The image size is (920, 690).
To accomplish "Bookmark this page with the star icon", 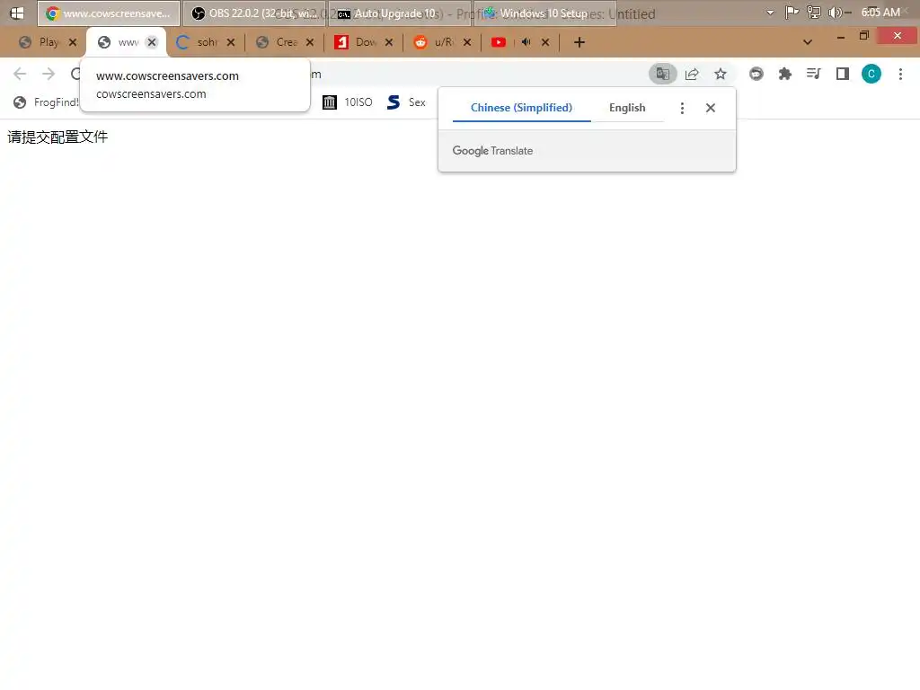I will pos(721,74).
